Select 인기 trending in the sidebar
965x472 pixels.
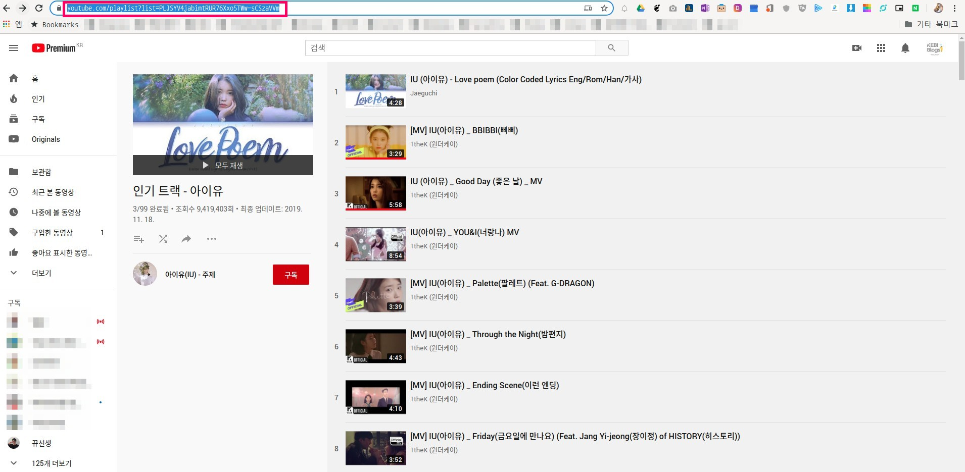coord(59,98)
